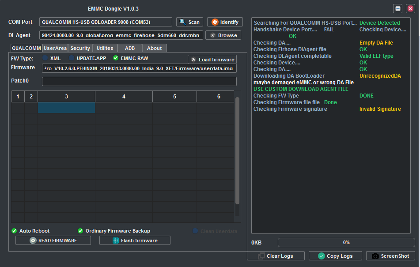This screenshot has height=267, width=420.
Task: Click the 'UnrecognizedDA' log entry
Action: tap(380, 76)
